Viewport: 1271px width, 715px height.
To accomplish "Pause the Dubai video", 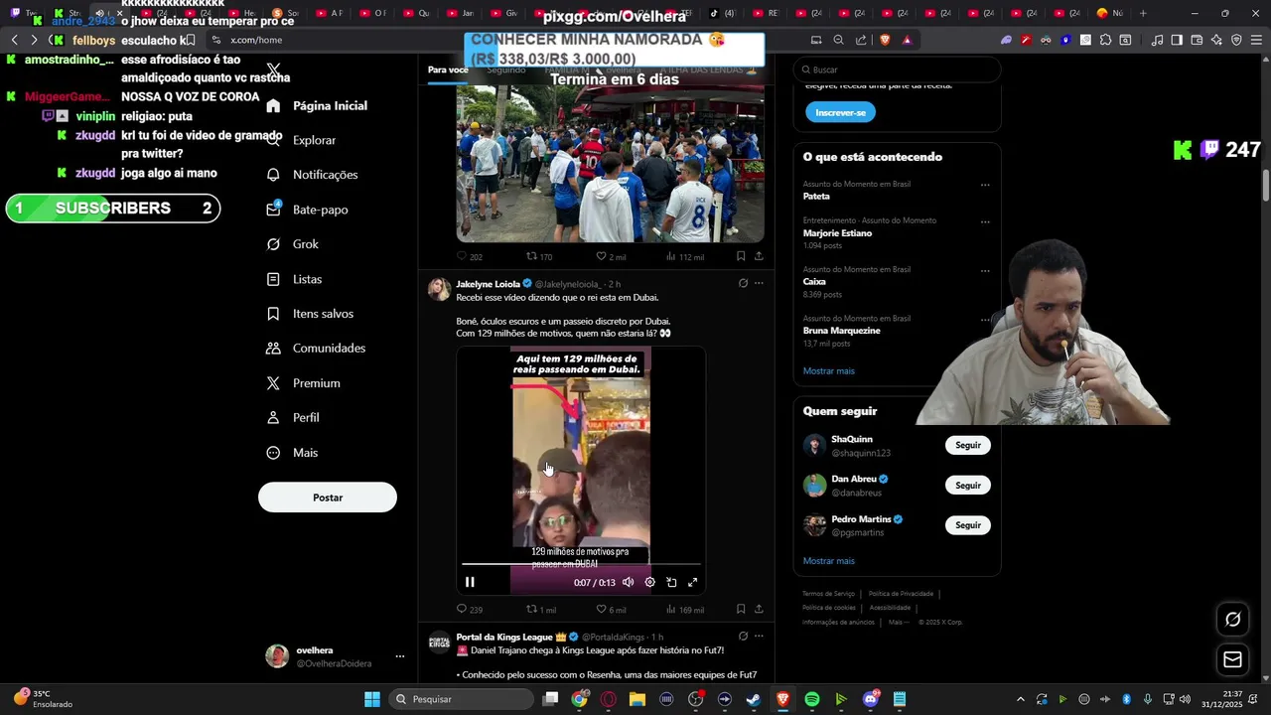I will click(470, 582).
